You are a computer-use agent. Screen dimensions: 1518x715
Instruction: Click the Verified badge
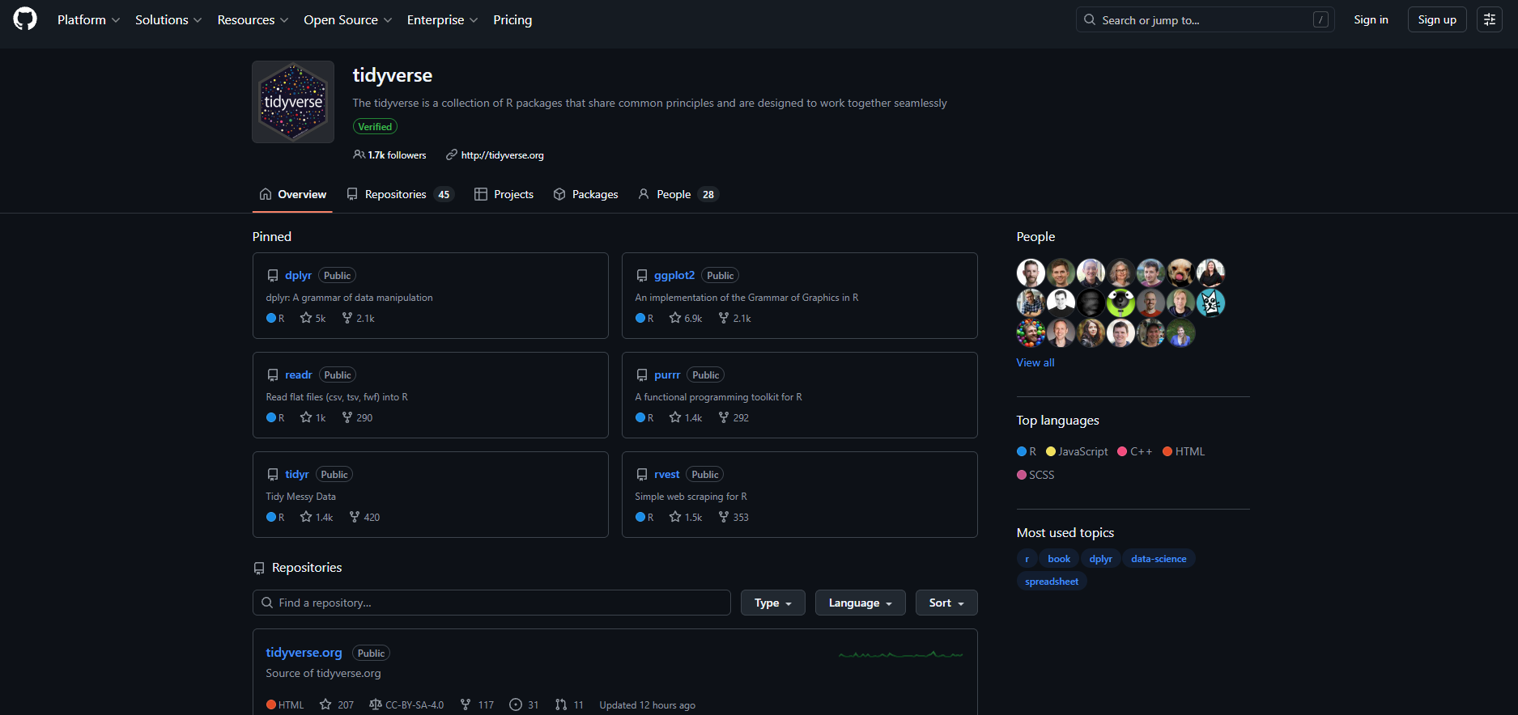coord(375,126)
